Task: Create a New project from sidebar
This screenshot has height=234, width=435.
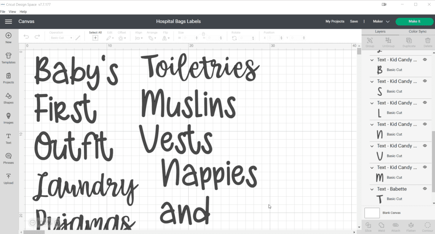Action: (8, 38)
